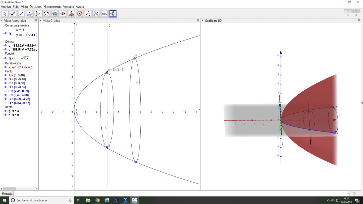Select the Rotate 3D Graphics View tool
The width and height of the screenshot is (363, 204).
pyautogui.click(x=113, y=14)
